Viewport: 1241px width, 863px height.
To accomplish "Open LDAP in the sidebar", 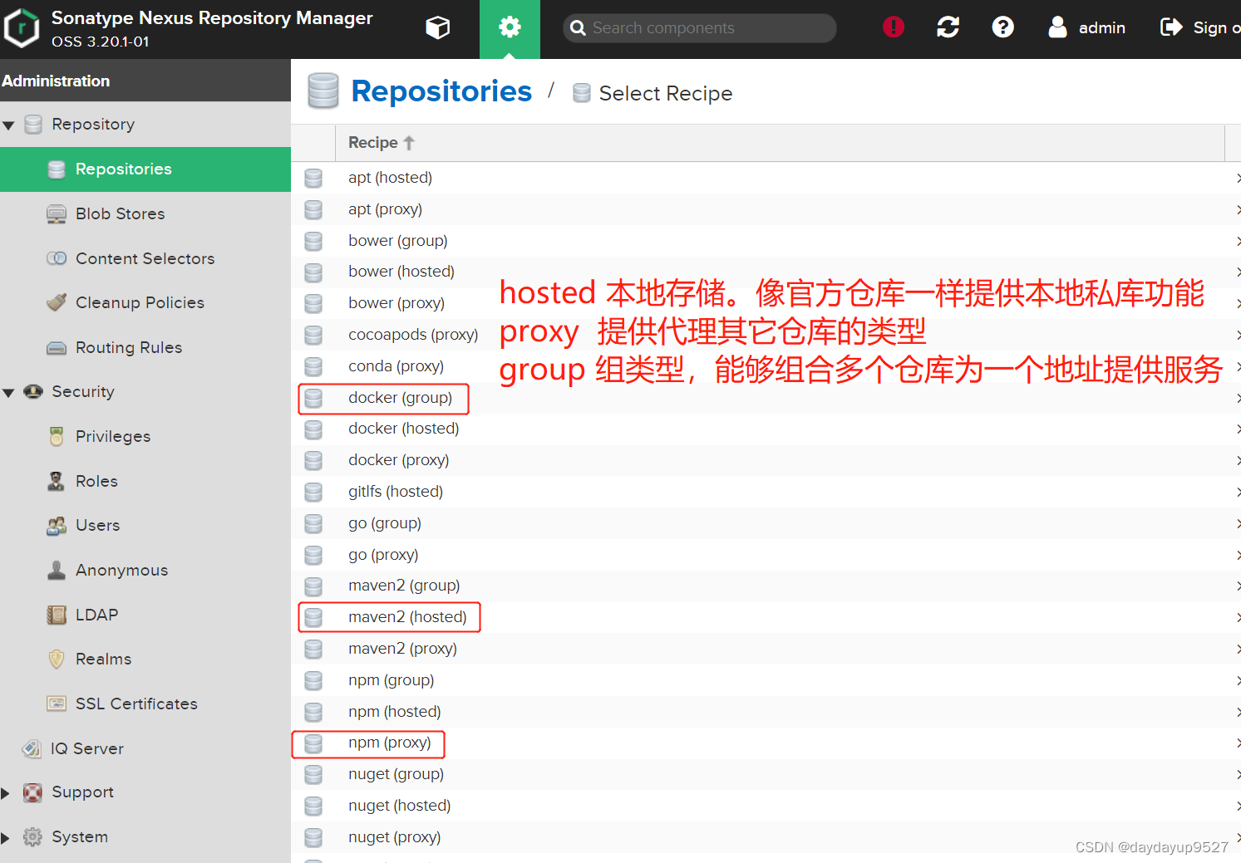I will click(x=145, y=615).
